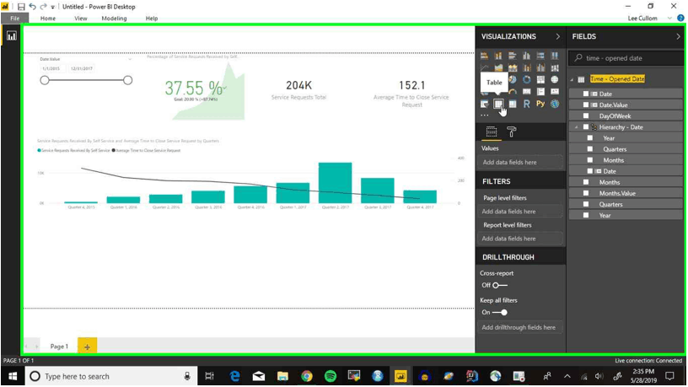Check the Date.Value field checkbox
Viewport: 688px width, 387px height.
pyautogui.click(x=586, y=105)
